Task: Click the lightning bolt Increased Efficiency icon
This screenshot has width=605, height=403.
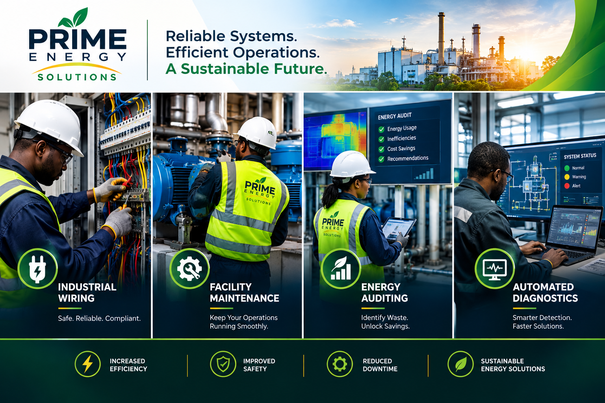Action: [88, 364]
